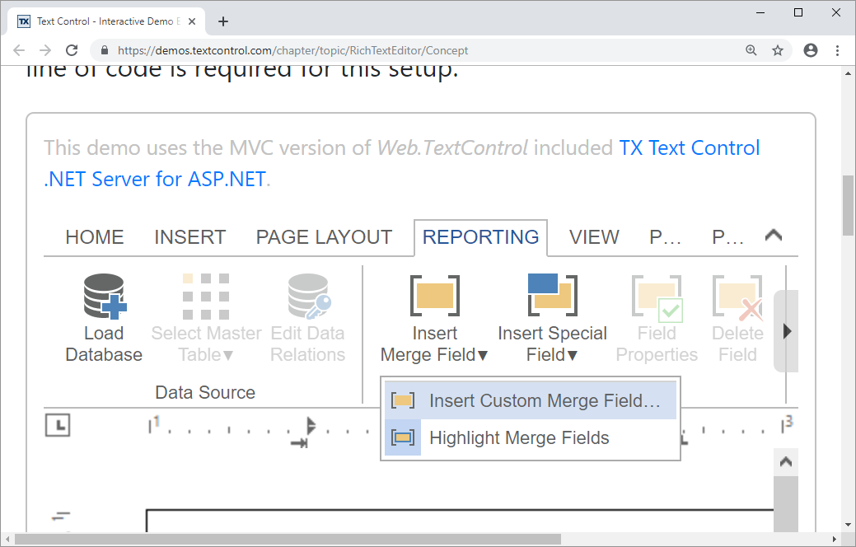The image size is (856, 547).
Task: Click the browser reload button
Action: [72, 50]
